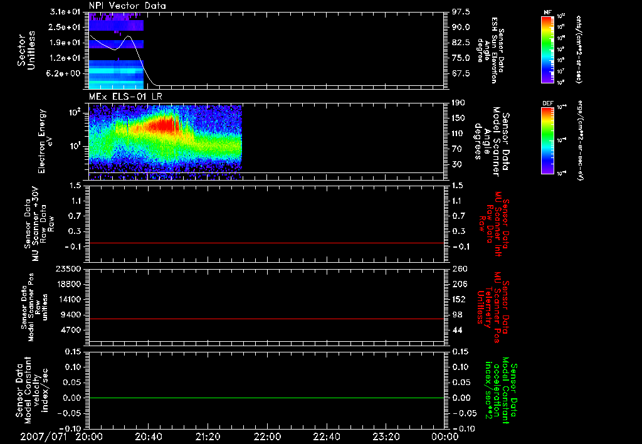Click the 20:40 time tick label
Viewport: 642px width, 444px height.
point(148,436)
